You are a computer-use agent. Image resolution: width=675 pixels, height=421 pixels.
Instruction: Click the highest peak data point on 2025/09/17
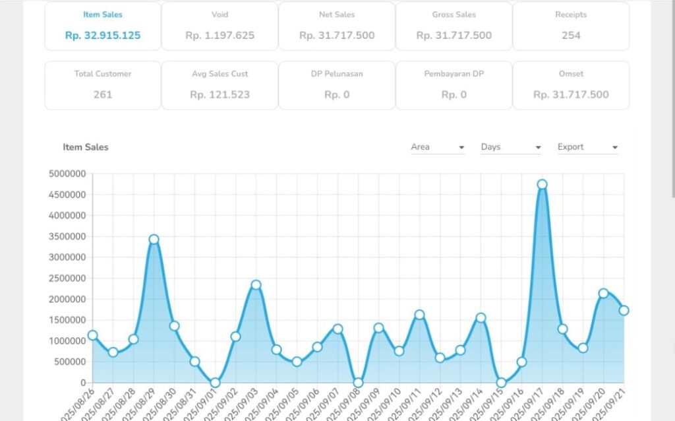(x=542, y=185)
